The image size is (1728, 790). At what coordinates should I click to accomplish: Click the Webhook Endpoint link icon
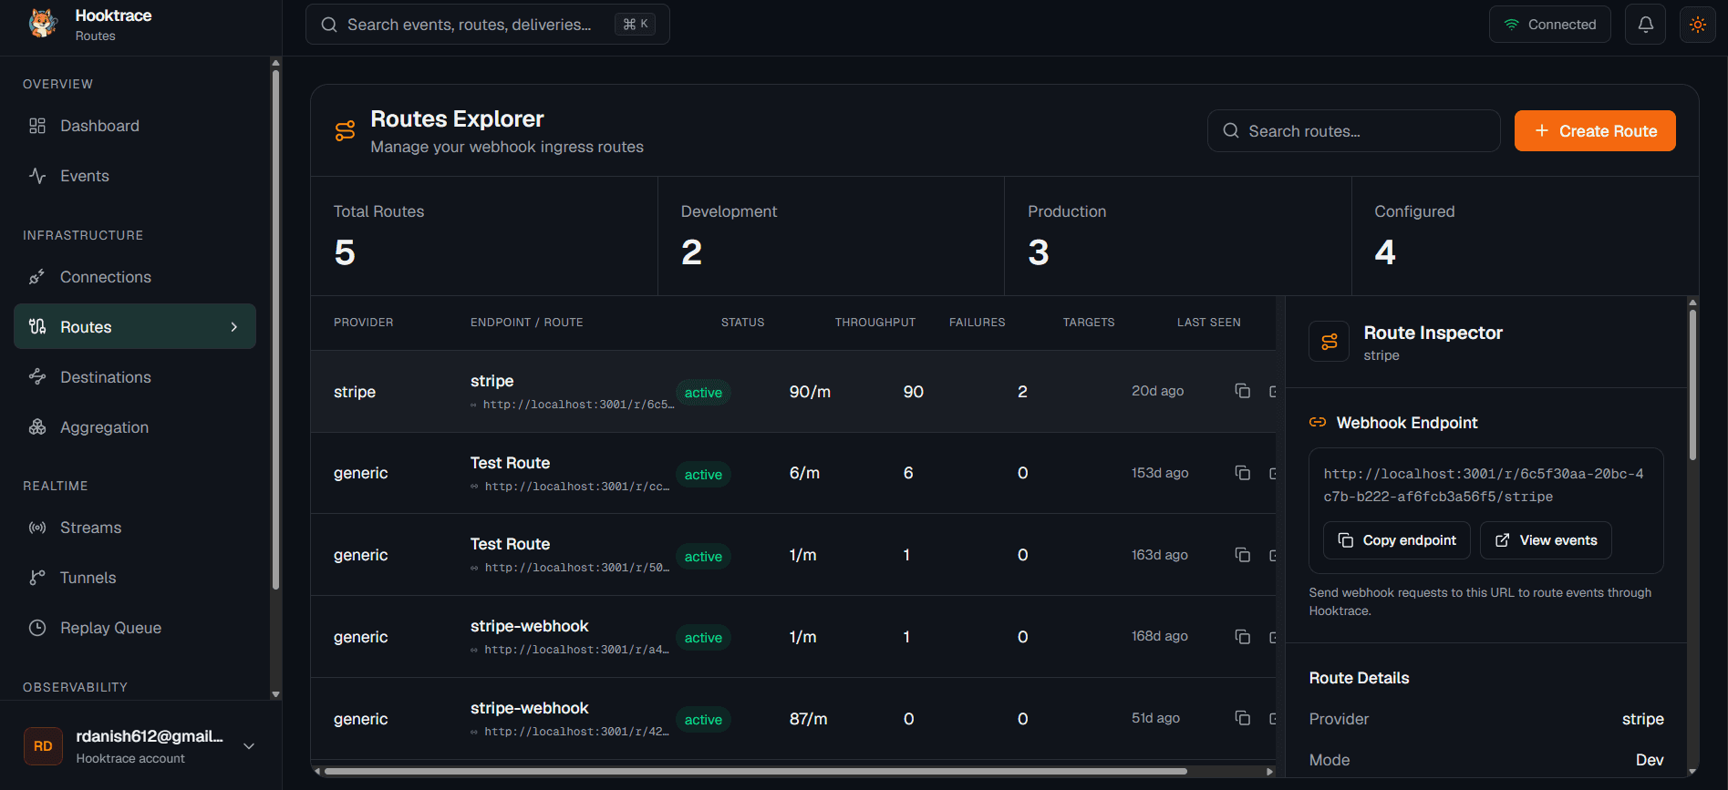pos(1317,423)
